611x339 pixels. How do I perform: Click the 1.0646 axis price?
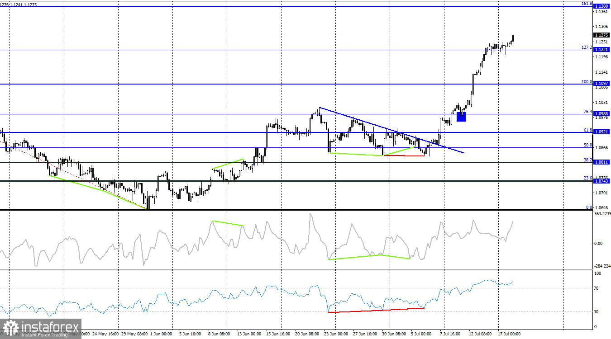point(602,208)
